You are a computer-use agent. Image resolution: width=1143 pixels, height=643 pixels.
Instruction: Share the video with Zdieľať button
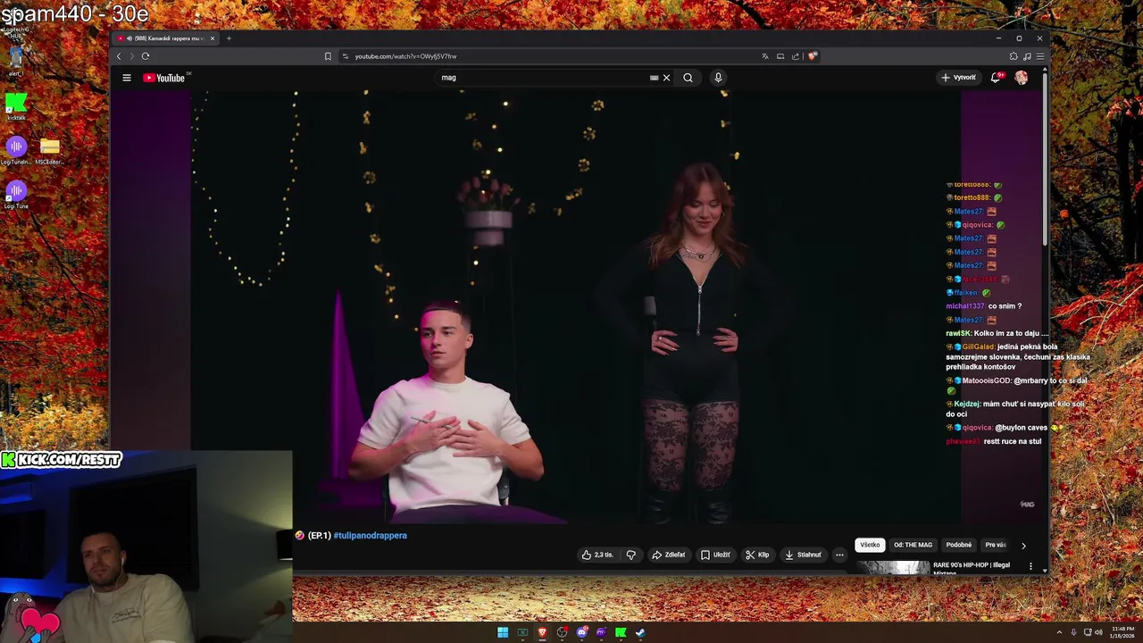[669, 555]
